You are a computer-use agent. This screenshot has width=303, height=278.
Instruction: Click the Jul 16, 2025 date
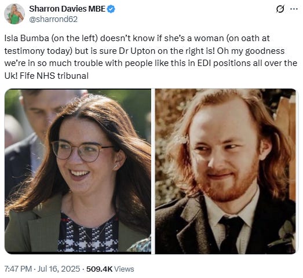pyautogui.click(x=59, y=269)
